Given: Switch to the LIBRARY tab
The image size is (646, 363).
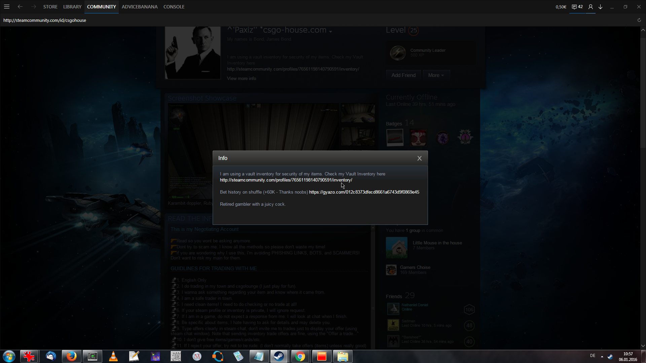Looking at the screenshot, I should [x=72, y=7].
